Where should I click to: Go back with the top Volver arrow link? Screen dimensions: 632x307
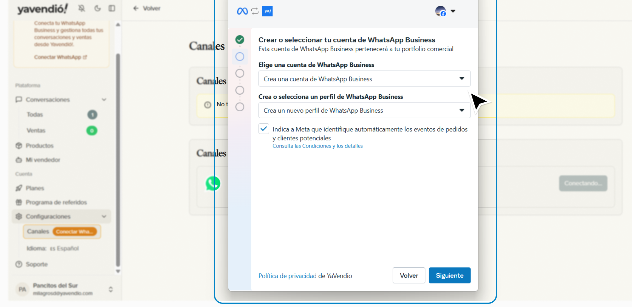point(147,8)
